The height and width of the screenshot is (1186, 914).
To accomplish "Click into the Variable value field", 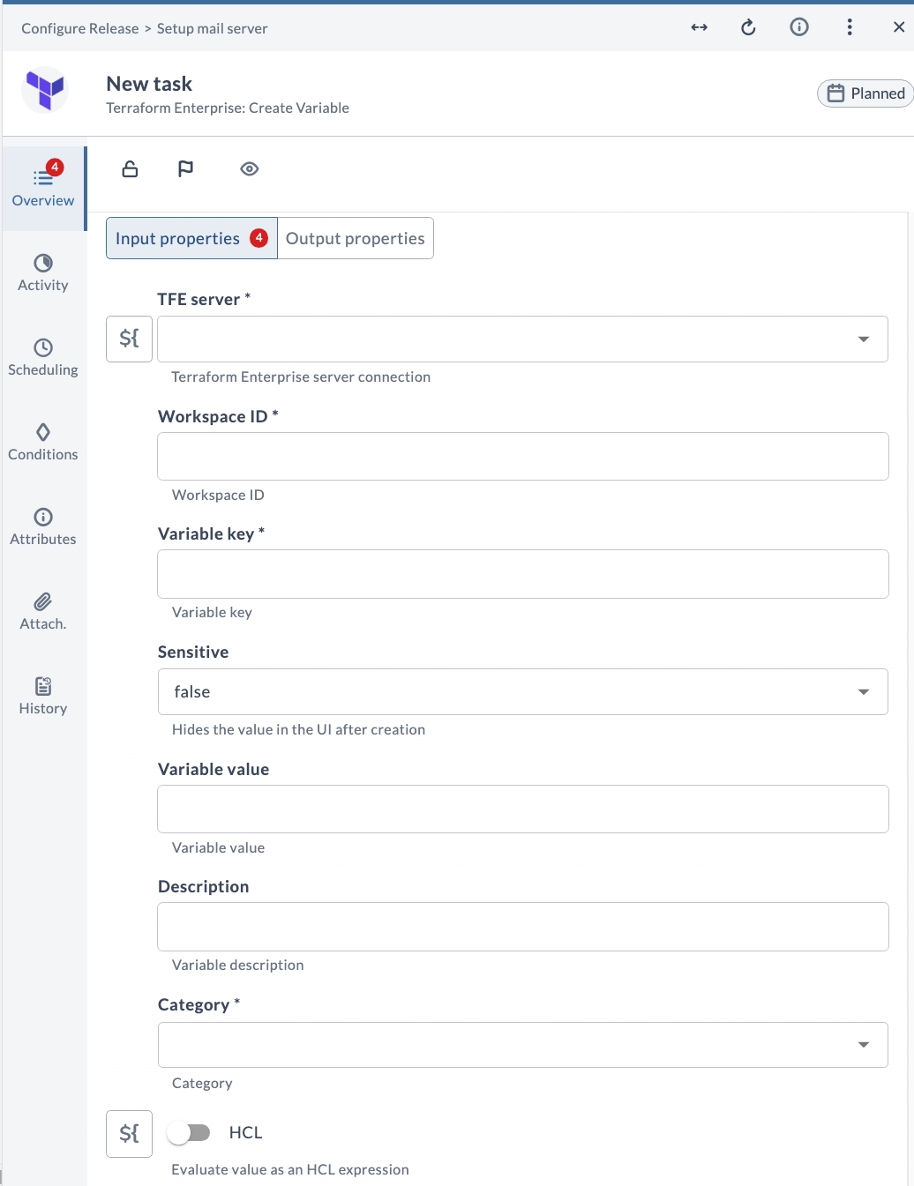I will pos(522,809).
